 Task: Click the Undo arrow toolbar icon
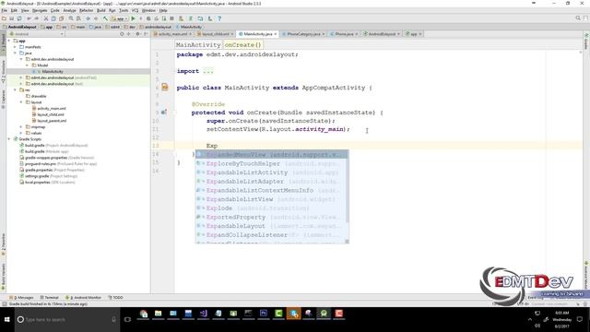[29, 18]
